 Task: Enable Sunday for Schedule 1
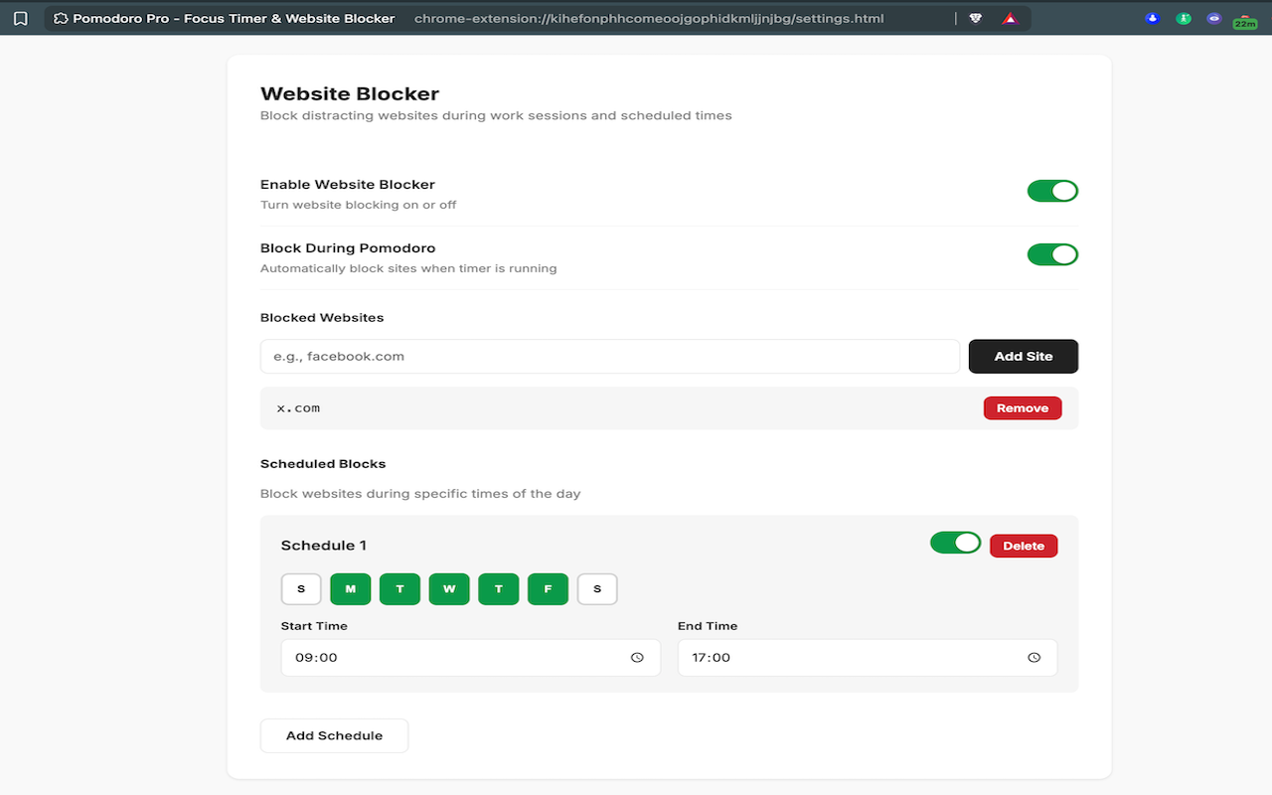point(301,588)
